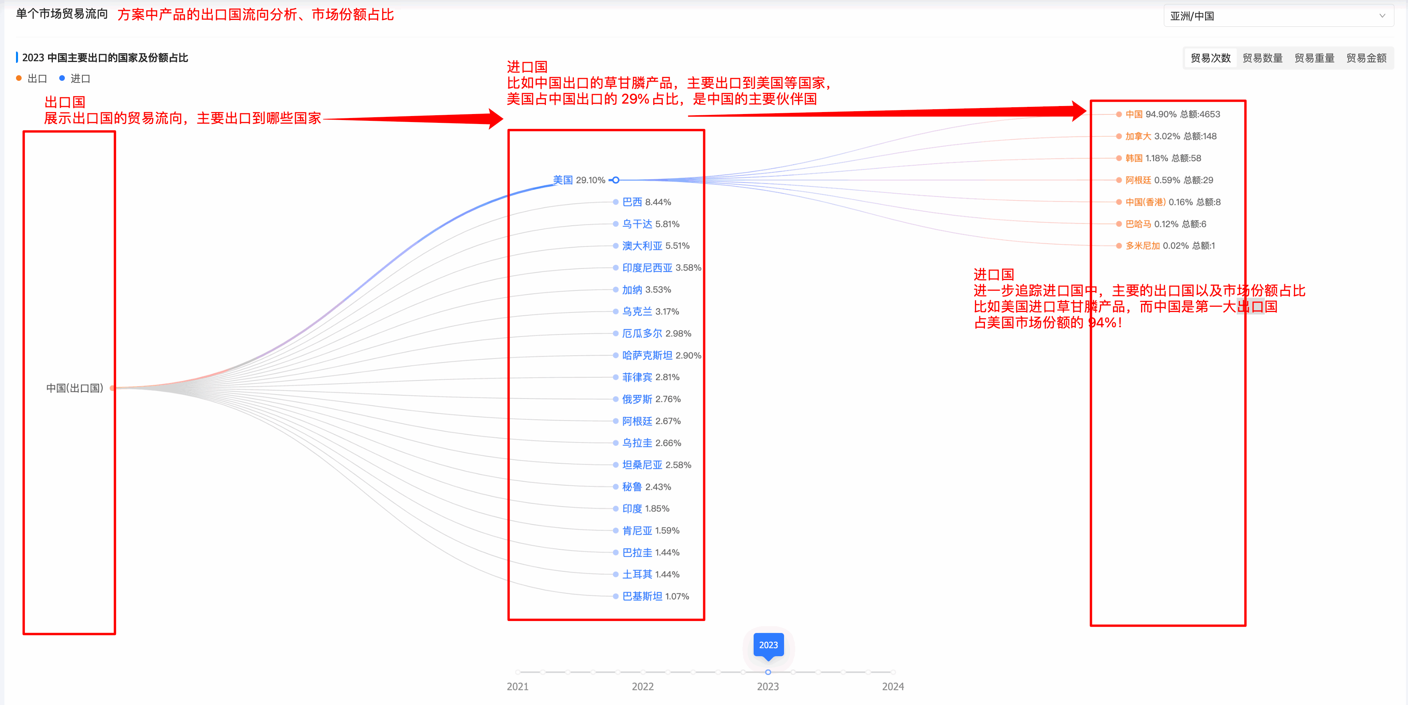Click the 2023 badge above the timeline
This screenshot has height=705, width=1408.
pos(768,645)
